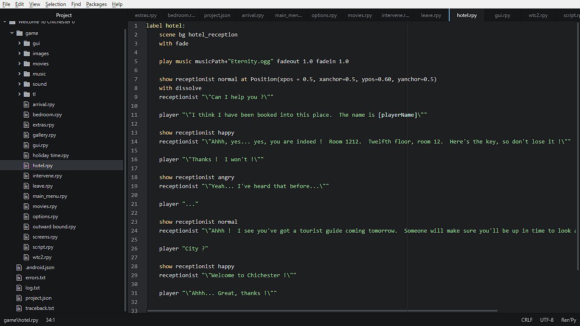
Task: Collapse the game folder chevron
Action: 12,33
